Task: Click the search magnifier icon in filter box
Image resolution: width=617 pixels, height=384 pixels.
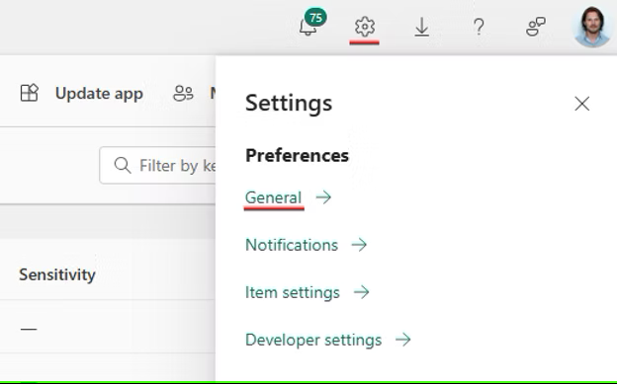Action: [123, 165]
